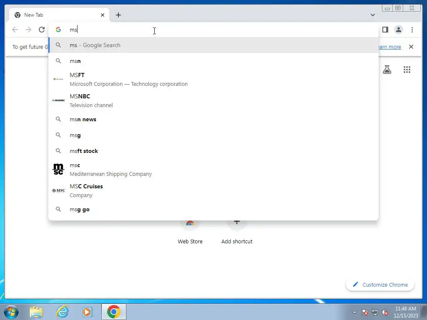
Task: Reload the page with the refresh icon
Action: point(42,30)
